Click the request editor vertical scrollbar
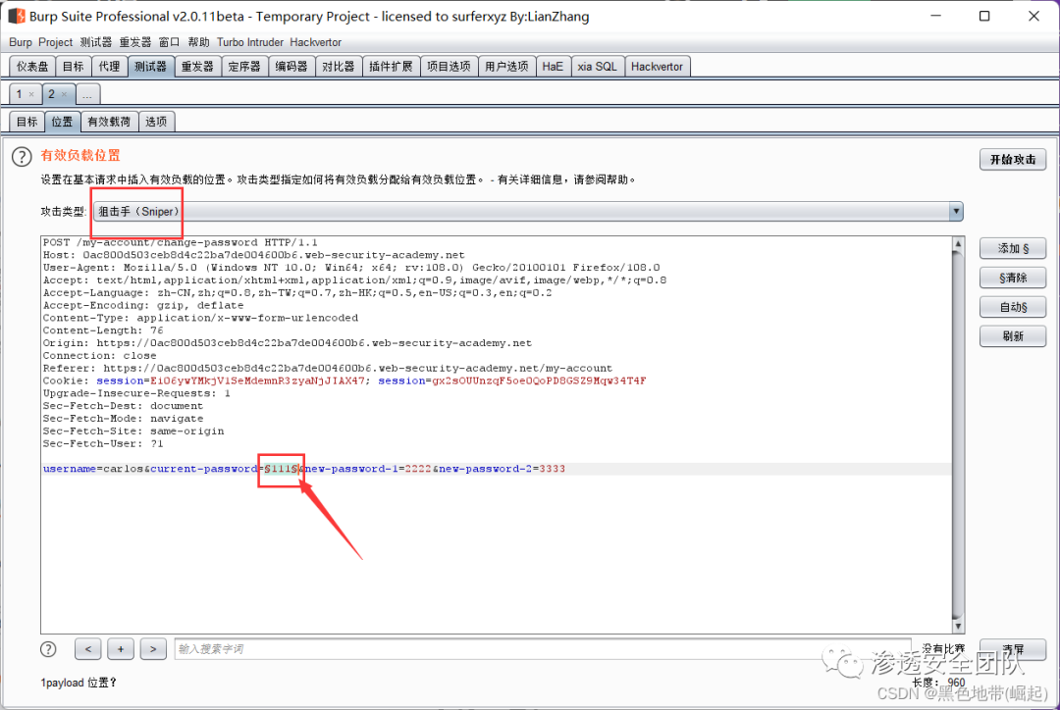Viewport: 1060px width, 710px height. tap(957, 435)
